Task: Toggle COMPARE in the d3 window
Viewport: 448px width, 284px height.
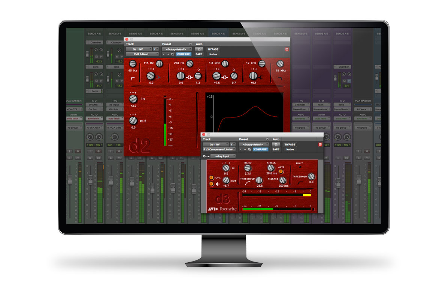Action: [260, 150]
